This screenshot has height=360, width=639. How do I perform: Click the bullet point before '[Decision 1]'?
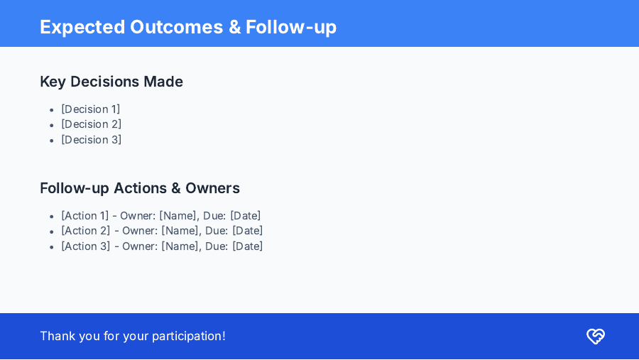(52, 110)
